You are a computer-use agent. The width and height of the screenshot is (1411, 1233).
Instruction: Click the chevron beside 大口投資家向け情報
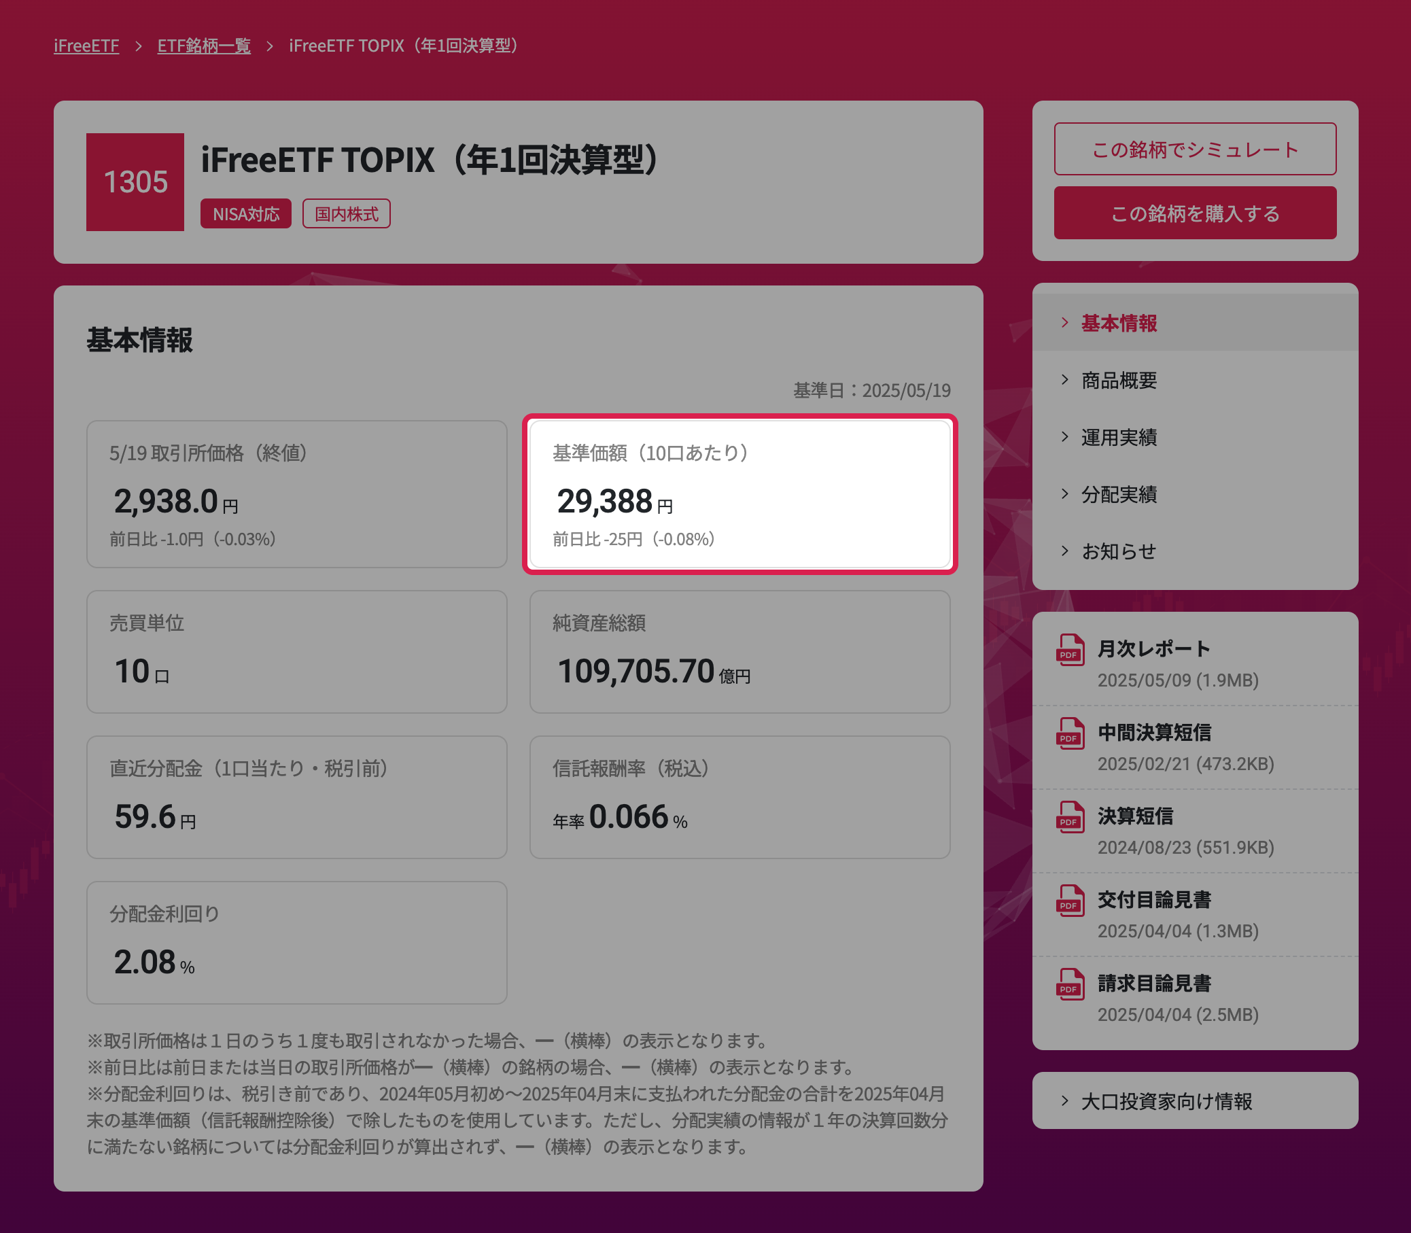pyautogui.click(x=1065, y=1101)
